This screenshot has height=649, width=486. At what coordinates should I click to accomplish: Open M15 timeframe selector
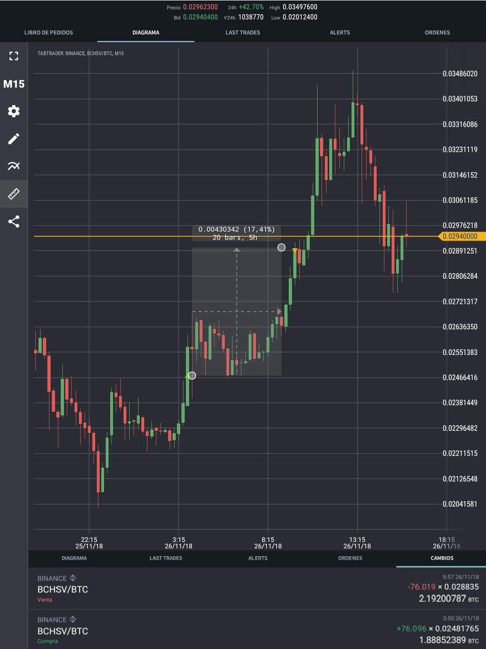pyautogui.click(x=13, y=84)
